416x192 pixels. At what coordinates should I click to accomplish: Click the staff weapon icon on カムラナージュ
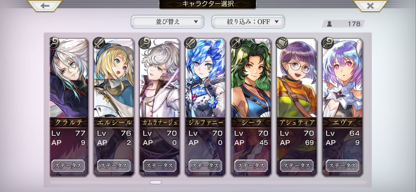[145, 43]
